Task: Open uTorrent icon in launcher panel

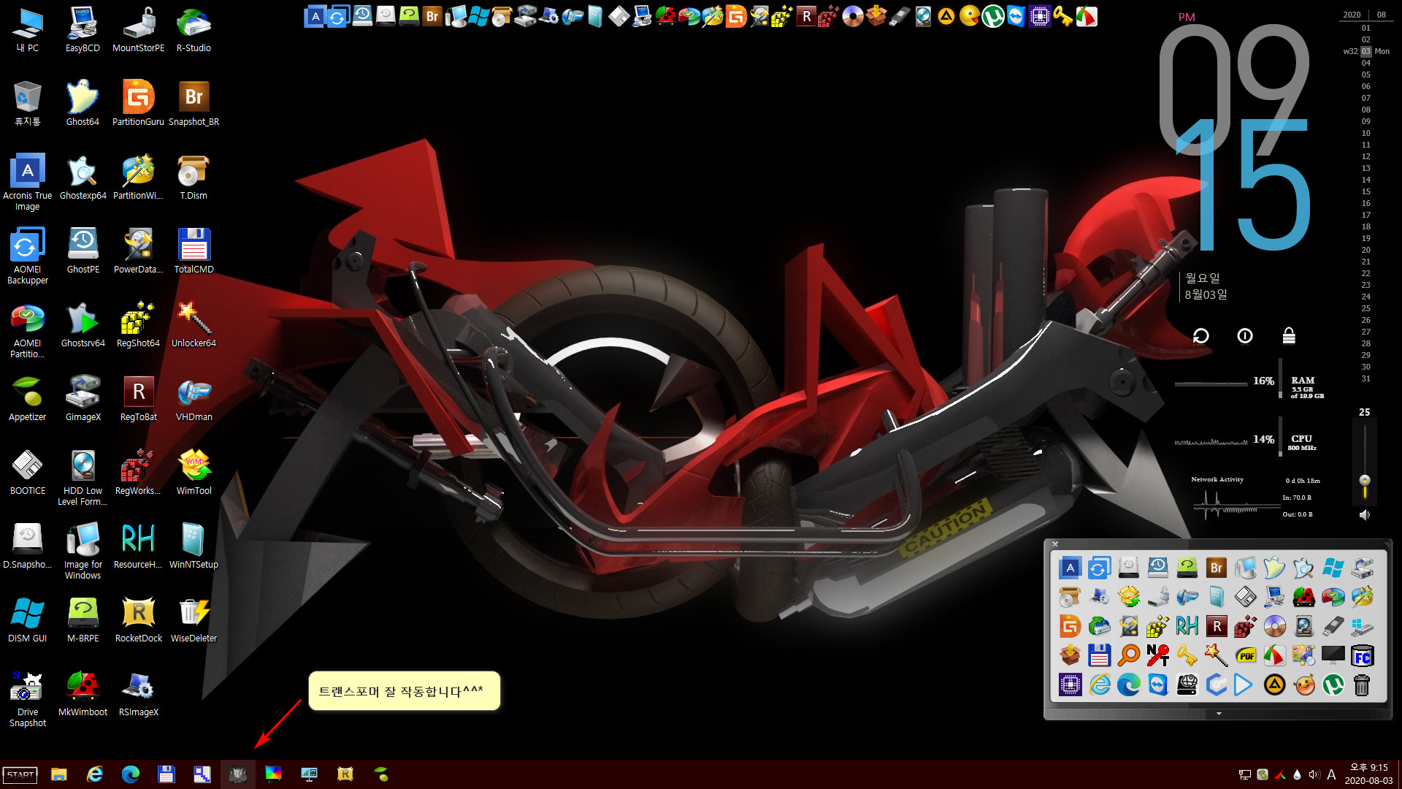Action: click(x=1333, y=685)
